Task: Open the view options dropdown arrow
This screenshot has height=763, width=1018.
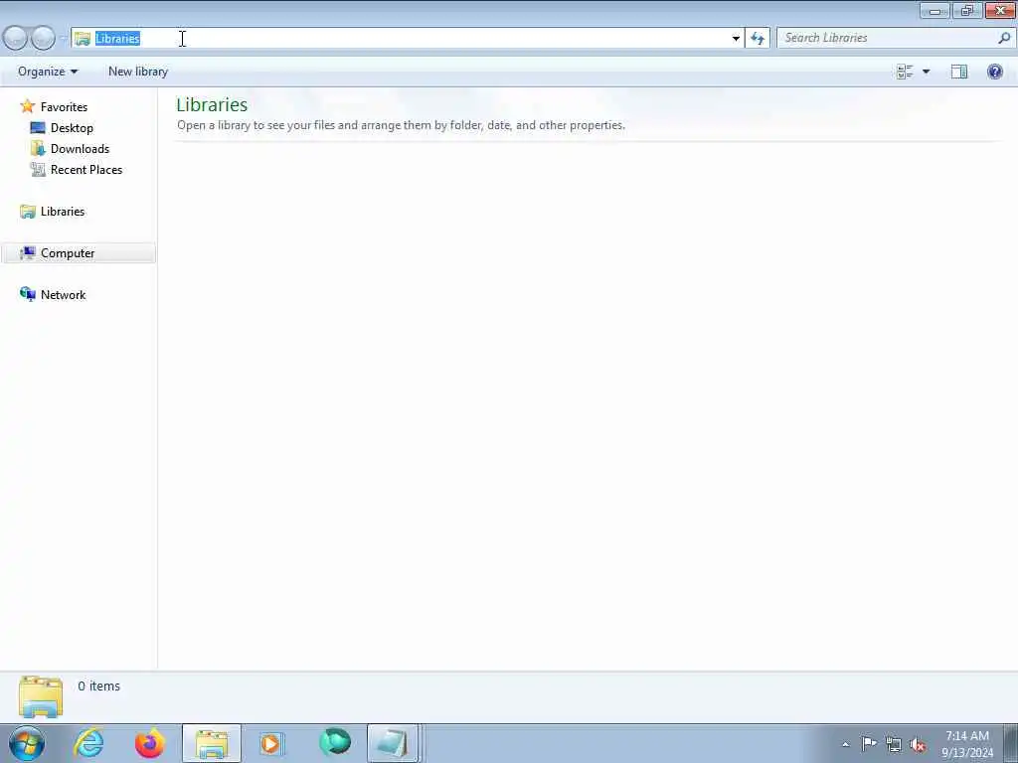Action: (x=926, y=72)
